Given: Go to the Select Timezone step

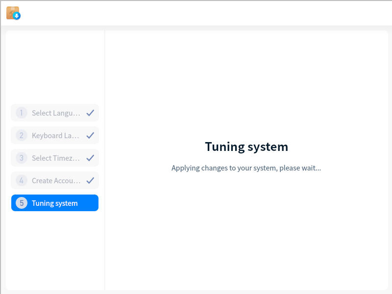Looking at the screenshot, I should pyautogui.click(x=55, y=158).
